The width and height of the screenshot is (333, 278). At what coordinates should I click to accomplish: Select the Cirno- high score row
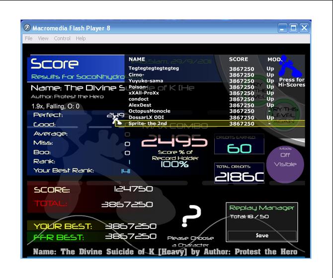[x=201, y=74]
